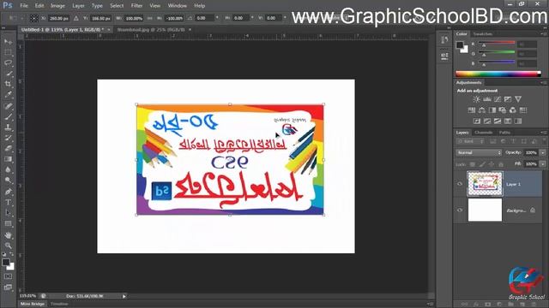Image resolution: width=549 pixels, height=308 pixels.
Task: Open the File menu
Action: pos(24,6)
